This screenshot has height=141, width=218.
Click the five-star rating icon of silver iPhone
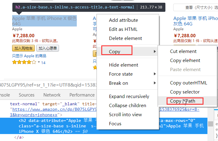click(x=24, y=62)
